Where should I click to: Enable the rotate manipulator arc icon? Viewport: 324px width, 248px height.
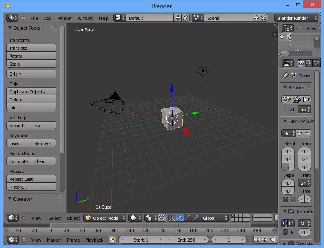pyautogui.click(x=188, y=218)
